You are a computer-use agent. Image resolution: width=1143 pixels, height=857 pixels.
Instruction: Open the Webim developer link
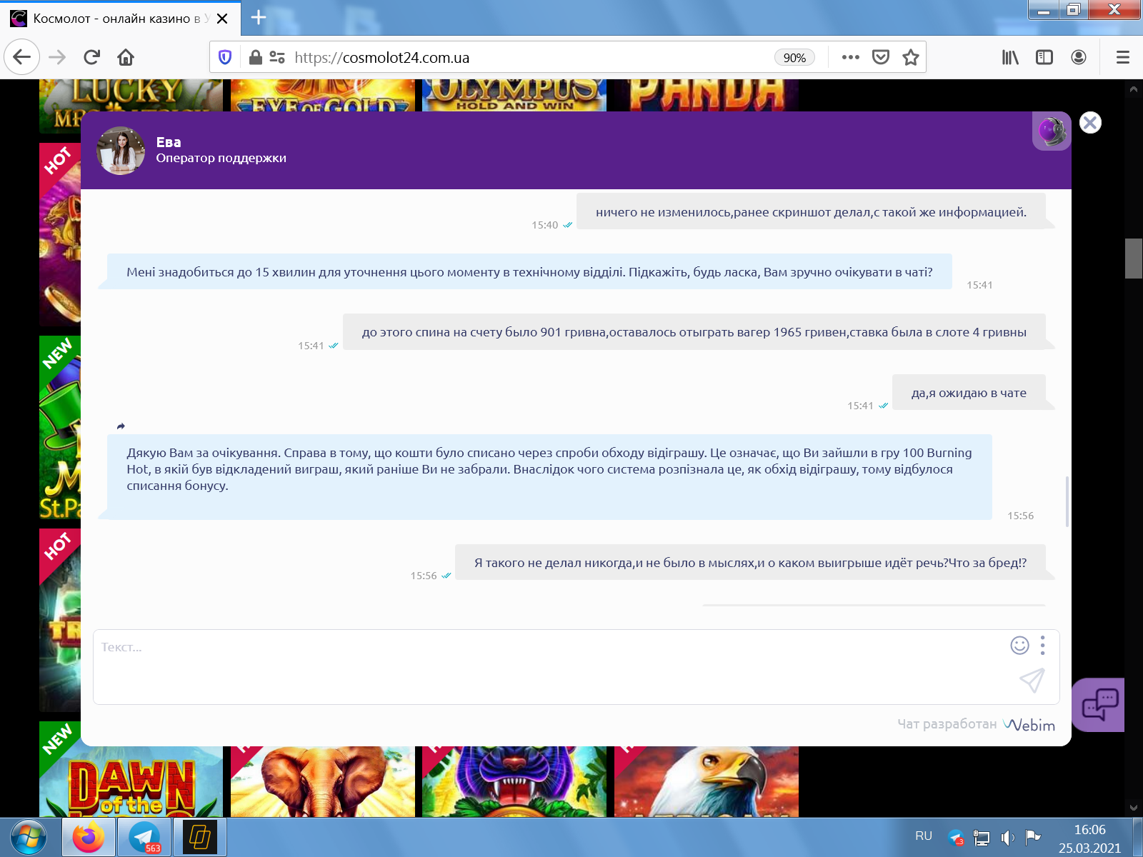click(1029, 725)
